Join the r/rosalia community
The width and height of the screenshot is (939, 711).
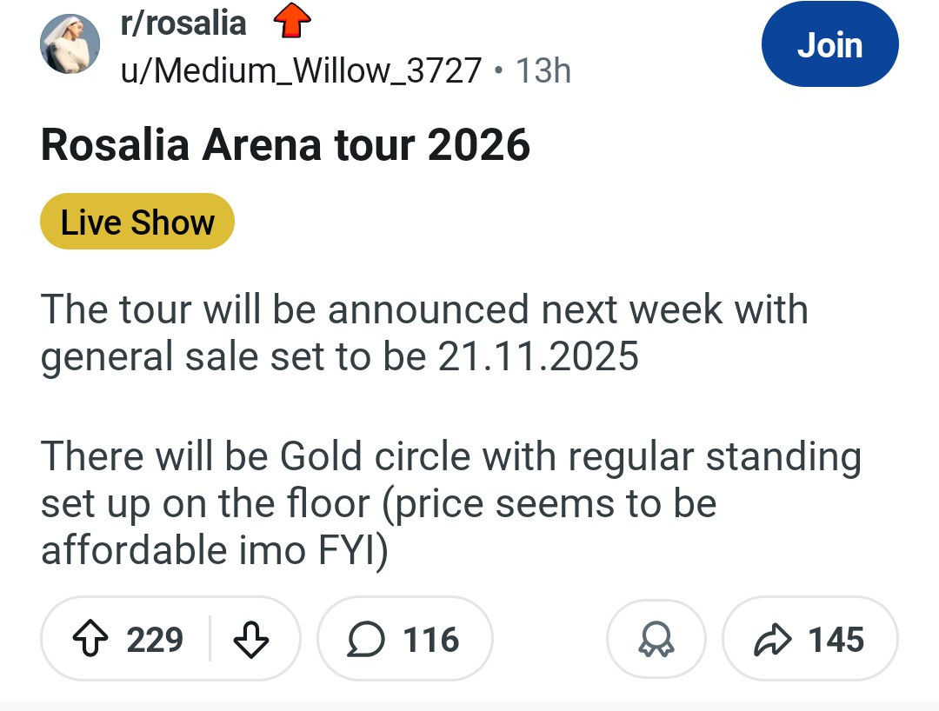point(829,45)
